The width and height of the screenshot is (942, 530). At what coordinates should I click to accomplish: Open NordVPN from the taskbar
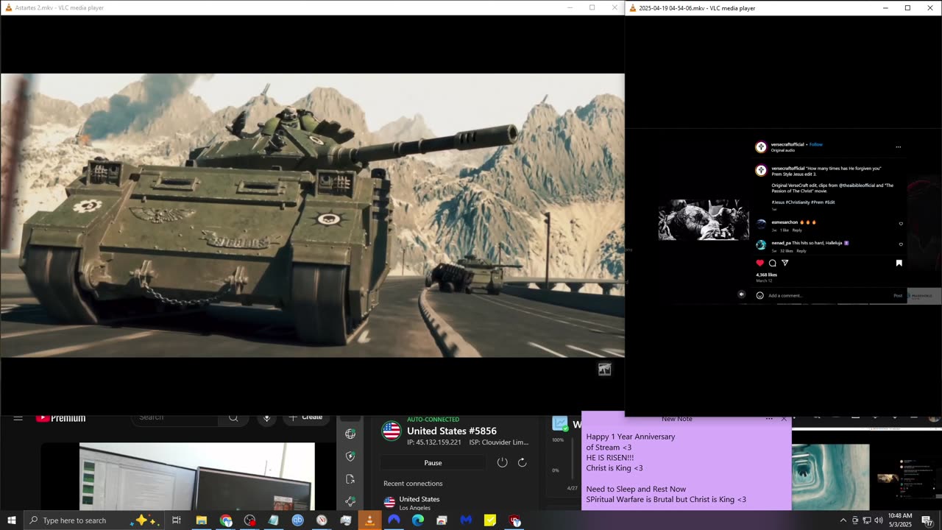(x=394, y=520)
